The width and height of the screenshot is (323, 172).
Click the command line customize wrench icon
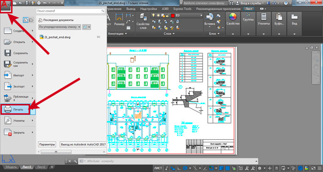coord(75,161)
